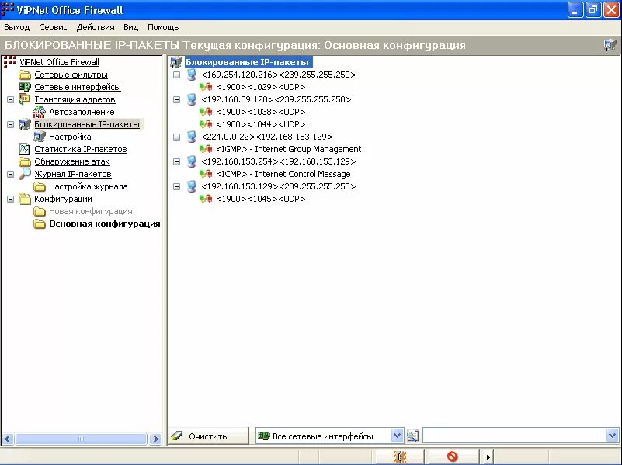
Task: Open Статистика IP-пакетов
Action: 81,149
